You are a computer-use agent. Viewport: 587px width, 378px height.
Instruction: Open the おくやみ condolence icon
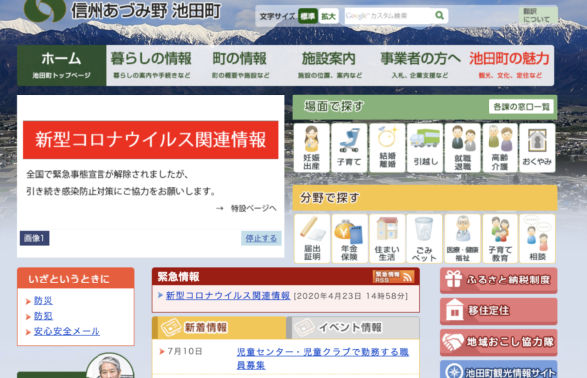[537, 148]
